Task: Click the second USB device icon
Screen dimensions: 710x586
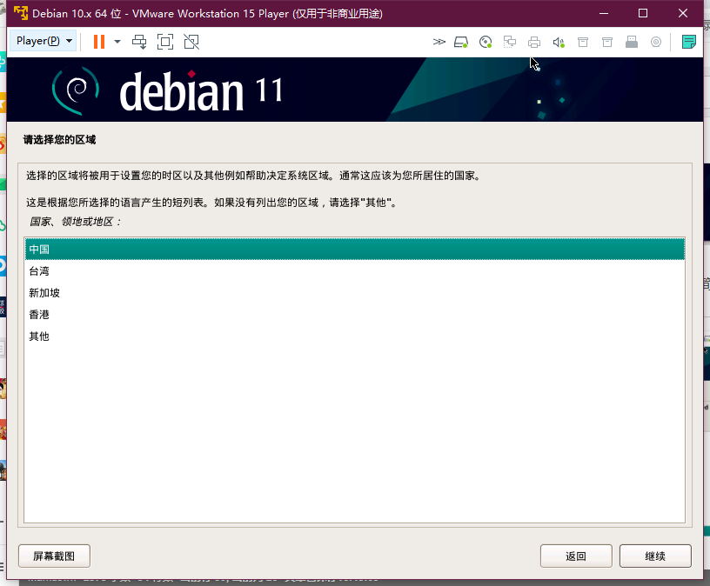Action: click(607, 42)
